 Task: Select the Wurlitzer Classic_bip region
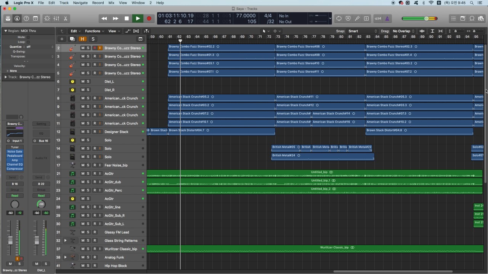pyautogui.click(x=315, y=249)
